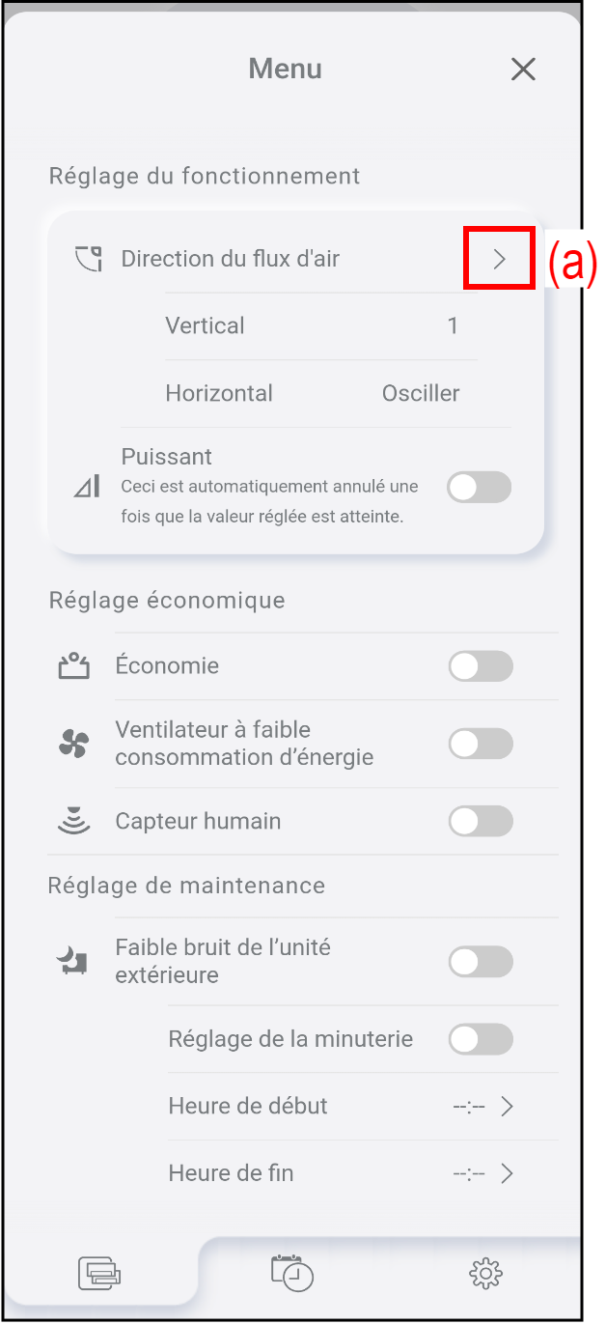This screenshot has height=1324, width=606.
Task: Enable the Puissant toggle
Action: click(x=479, y=488)
